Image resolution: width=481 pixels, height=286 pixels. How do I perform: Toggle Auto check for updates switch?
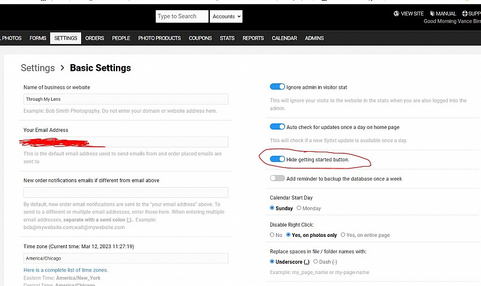click(x=277, y=127)
